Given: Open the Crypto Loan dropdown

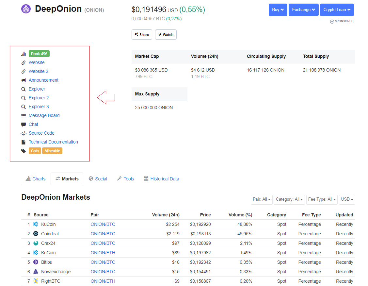Looking at the screenshot, I should click(x=337, y=9).
